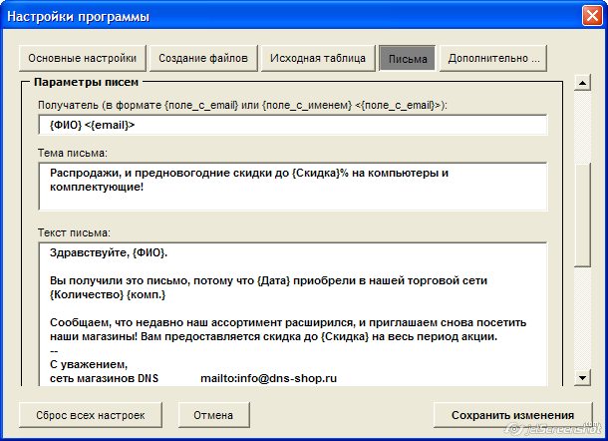Click the text '{Количество} {комп.}'
Screen dimensions: 608x441
click(x=108, y=294)
